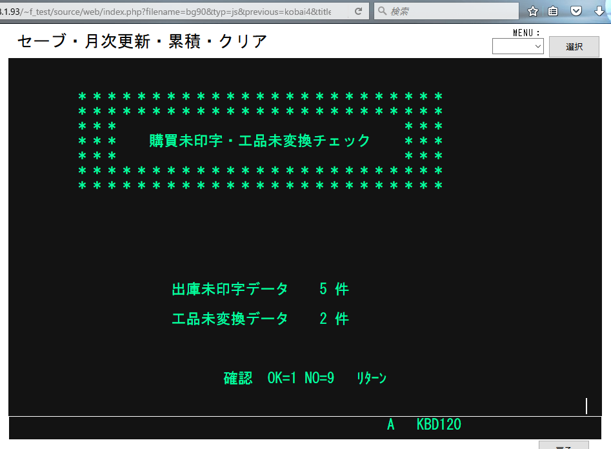This screenshot has height=449, width=611.
Task: Bookmark this page with the star icon
Action: (x=532, y=12)
